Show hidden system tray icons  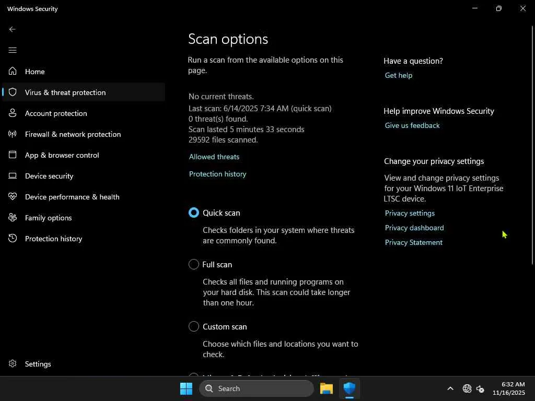(450, 388)
